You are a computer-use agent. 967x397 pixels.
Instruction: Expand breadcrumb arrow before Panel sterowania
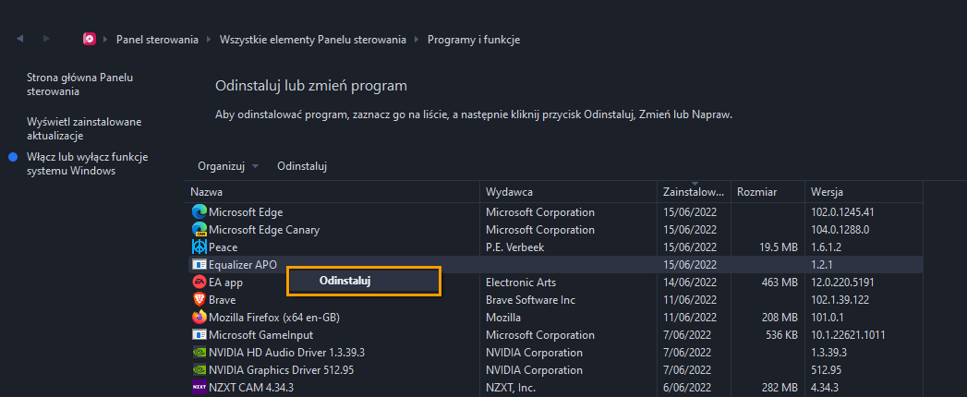tap(106, 40)
